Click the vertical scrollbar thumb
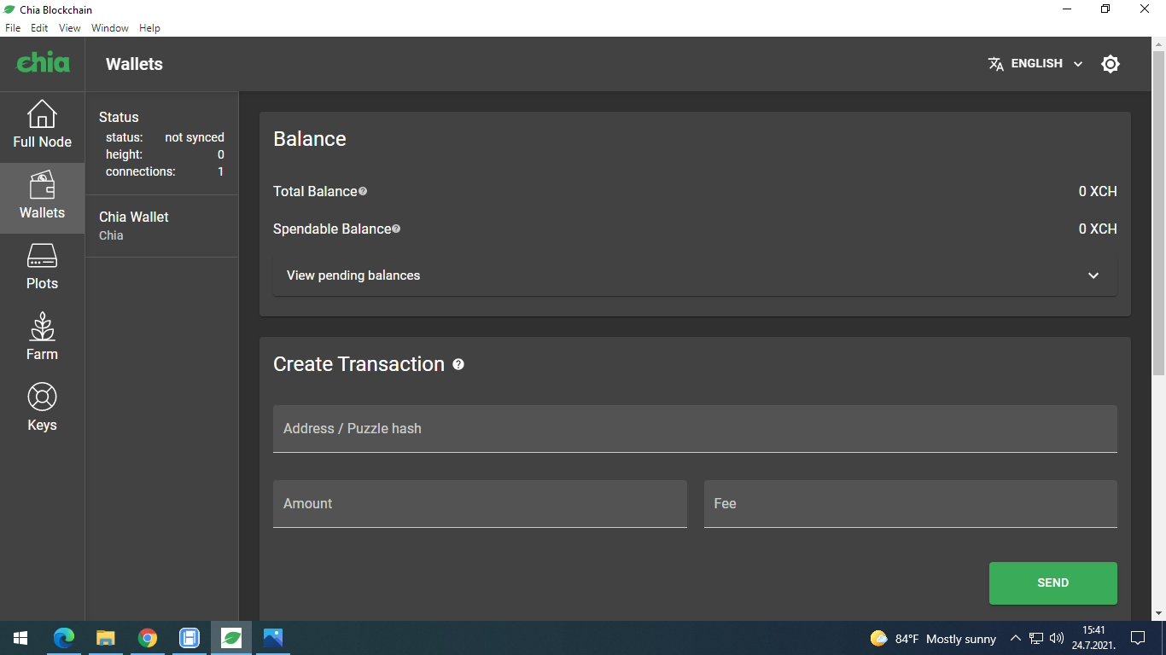Viewport: 1166px width, 655px height. pyautogui.click(x=1158, y=212)
